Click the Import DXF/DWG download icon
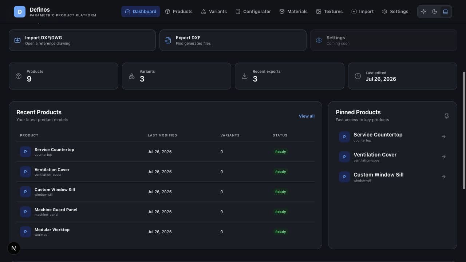 tap(17, 40)
